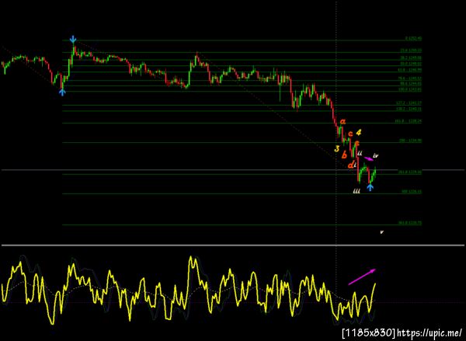Select the blue up arrow beside wave iii
The height and width of the screenshot is (341, 466).
point(370,187)
